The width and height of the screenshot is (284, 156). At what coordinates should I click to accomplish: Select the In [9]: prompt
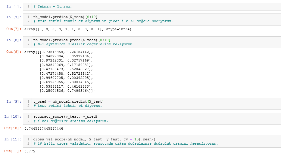(x=14, y=101)
